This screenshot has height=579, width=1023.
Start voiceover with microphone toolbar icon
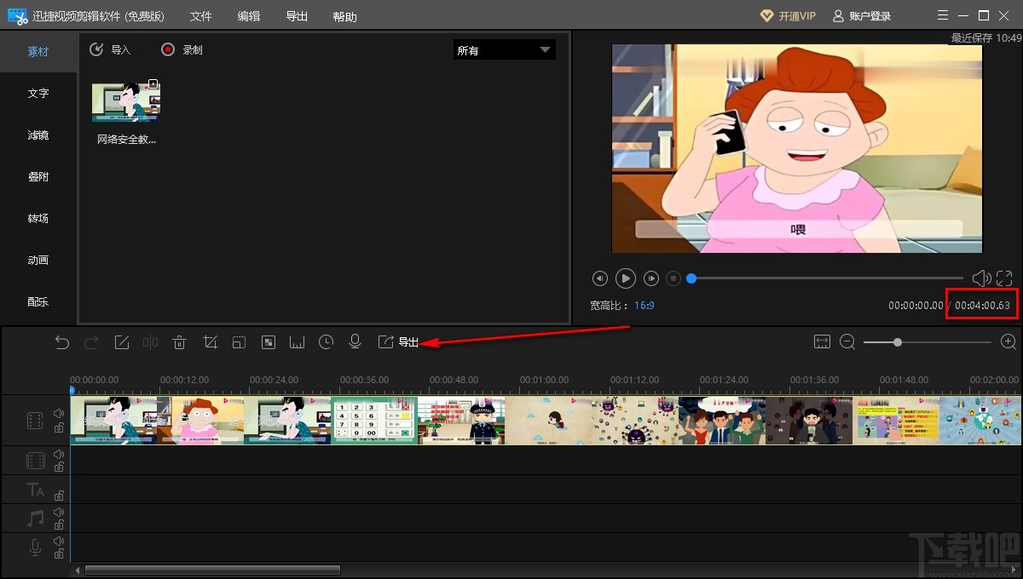pyautogui.click(x=355, y=342)
